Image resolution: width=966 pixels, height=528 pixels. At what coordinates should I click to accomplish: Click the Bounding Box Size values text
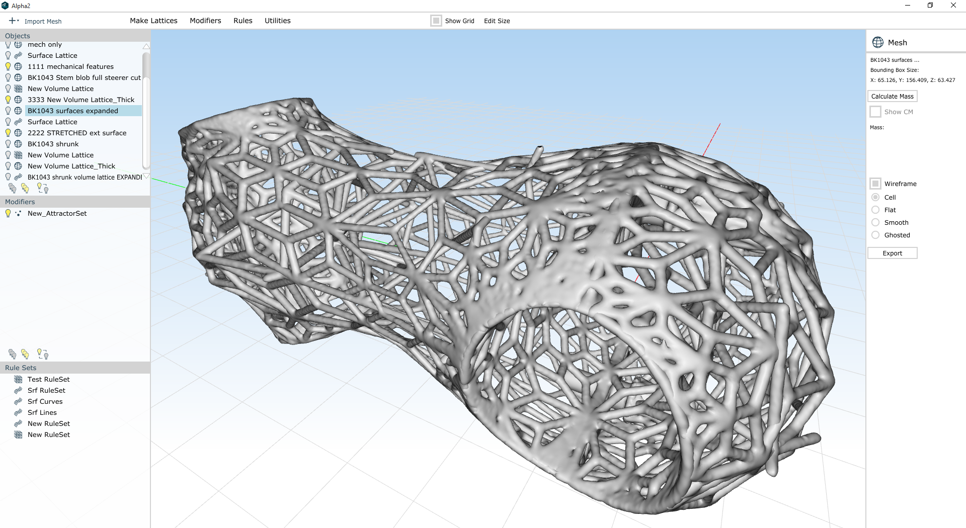(913, 80)
